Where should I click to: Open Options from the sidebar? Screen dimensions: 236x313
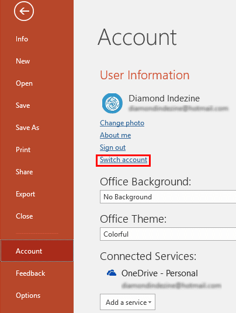(x=28, y=296)
